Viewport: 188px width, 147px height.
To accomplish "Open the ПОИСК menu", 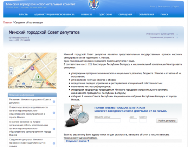I will pyautogui.click(x=164, y=14).
